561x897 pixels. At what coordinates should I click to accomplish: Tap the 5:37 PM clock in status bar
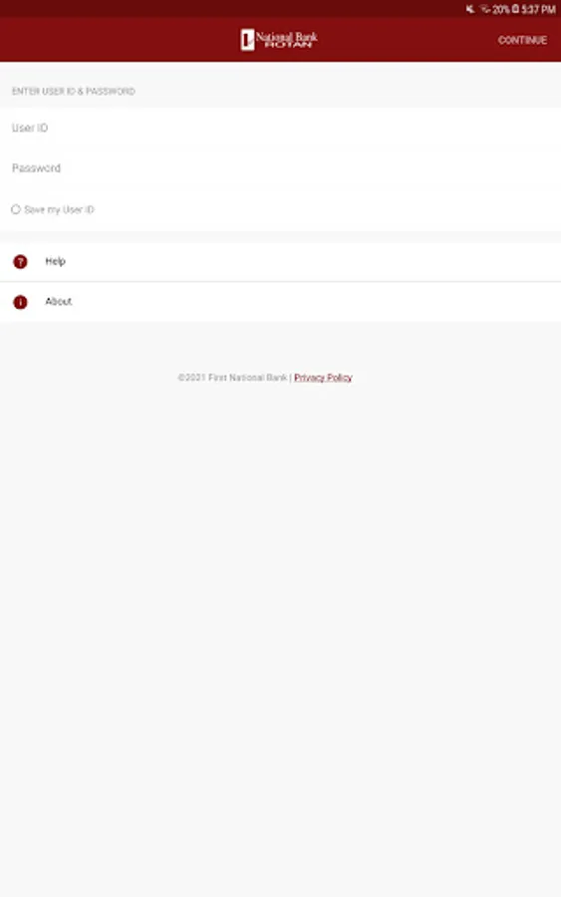tap(538, 9)
